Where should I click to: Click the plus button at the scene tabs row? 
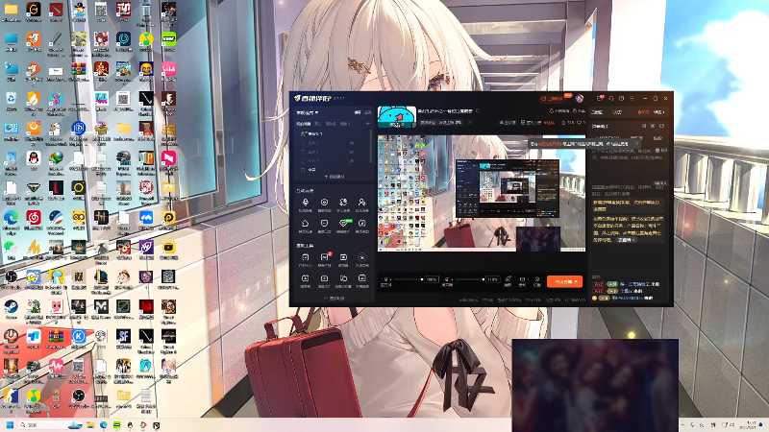point(368,124)
